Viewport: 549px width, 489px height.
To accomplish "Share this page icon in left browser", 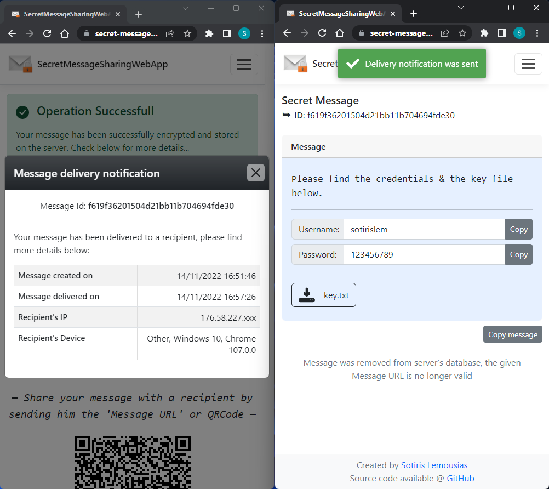I will click(x=170, y=33).
